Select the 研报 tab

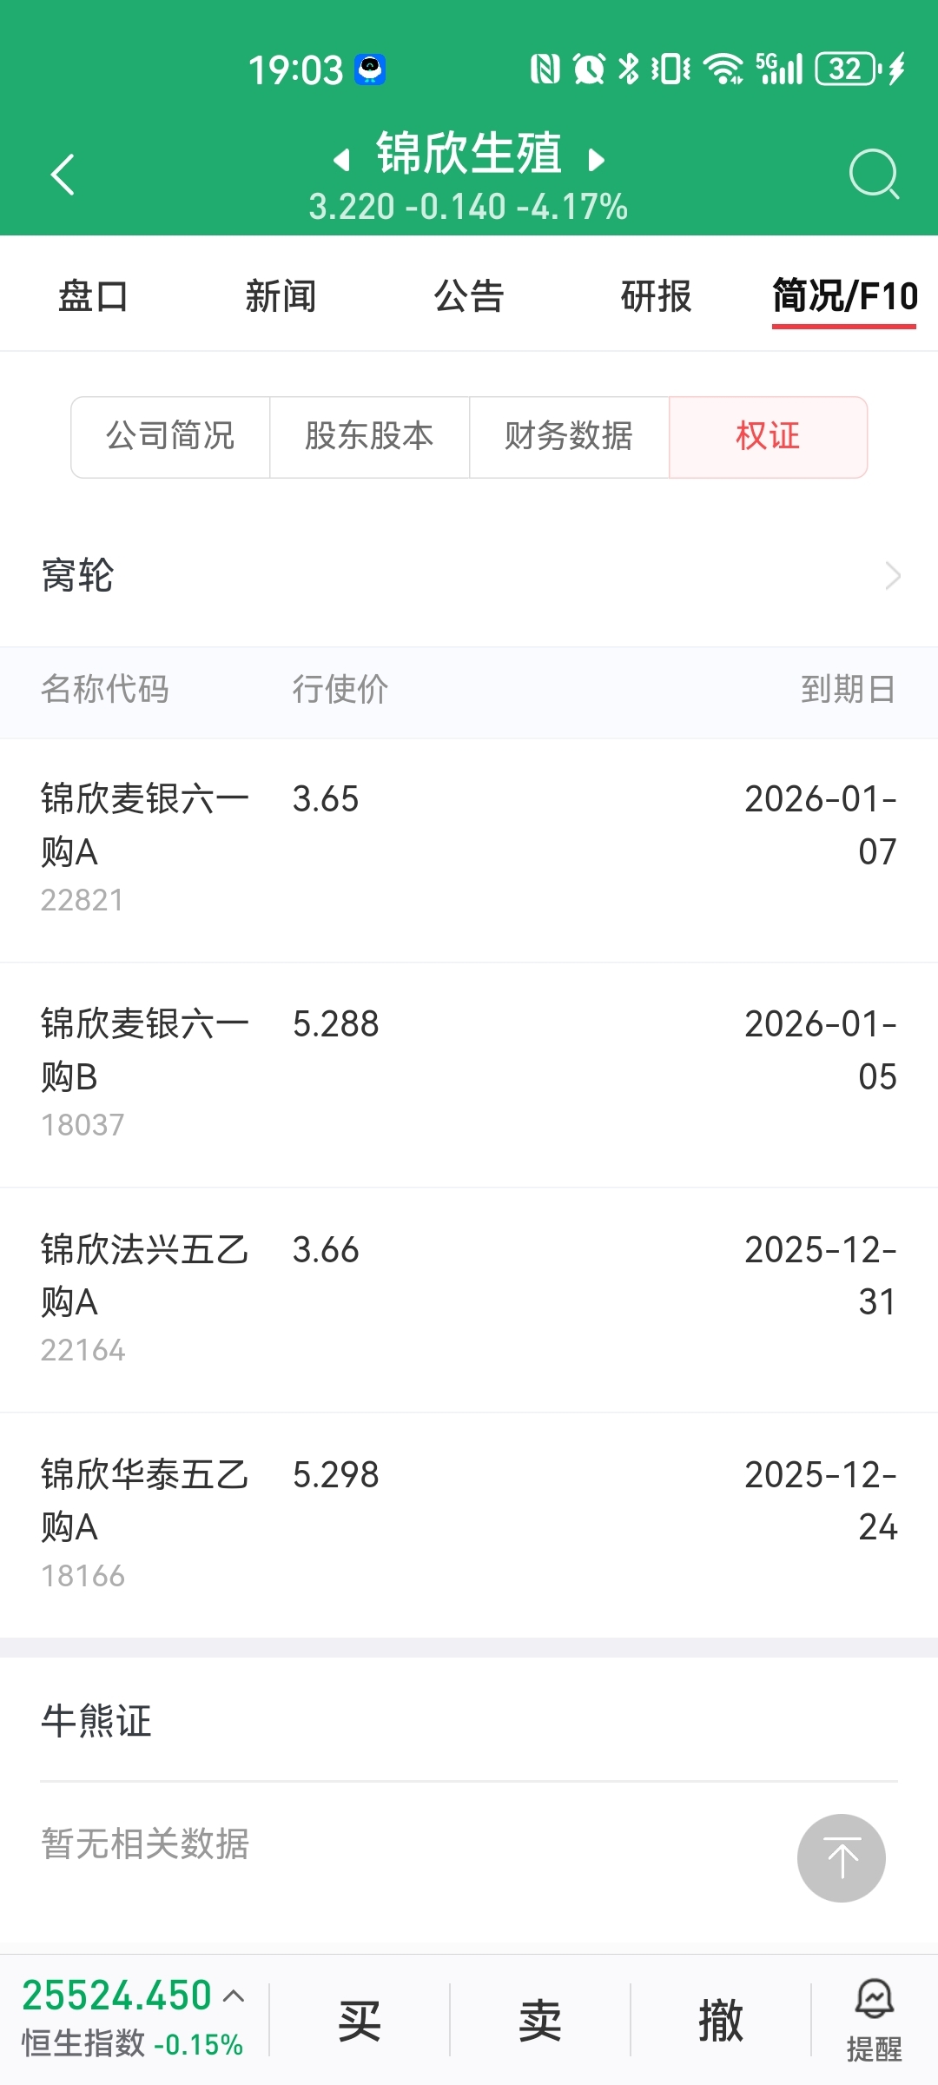pos(657,296)
